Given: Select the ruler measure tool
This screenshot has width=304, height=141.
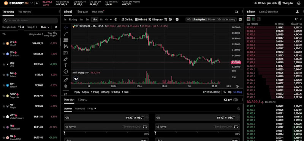Looking at the screenshot, I should (x=66, y=80).
